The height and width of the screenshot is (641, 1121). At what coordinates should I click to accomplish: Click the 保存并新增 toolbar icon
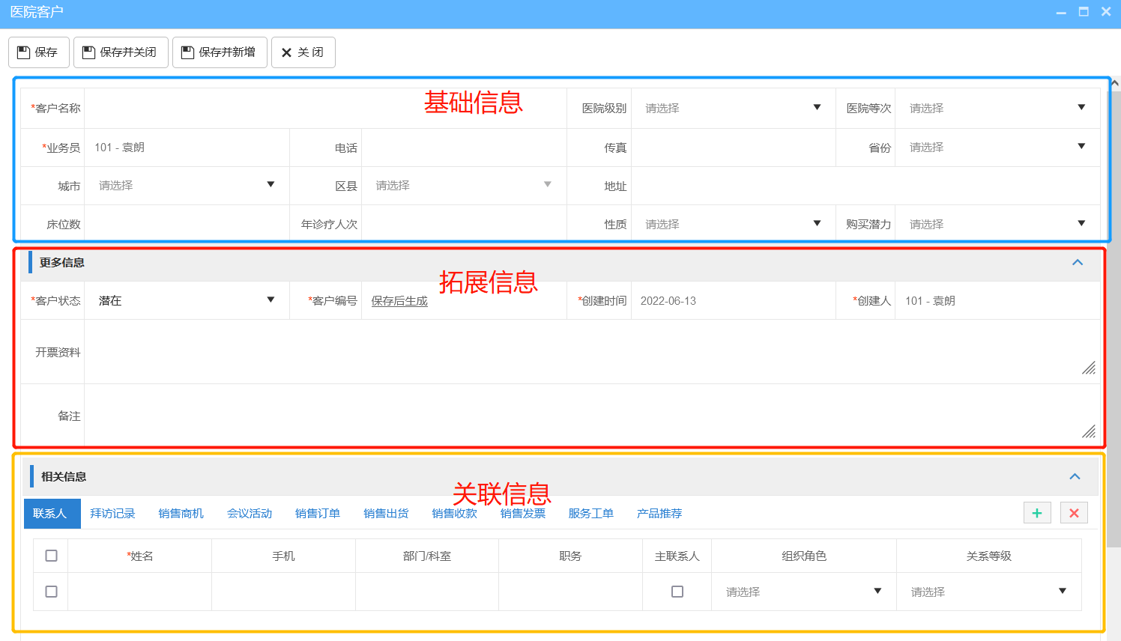187,52
